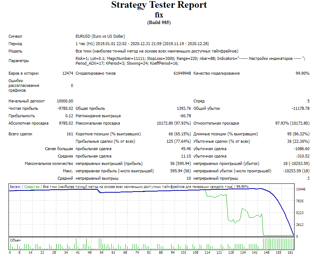
Task: Click the absolute drawdown value '9785.02'
Action: (66, 123)
